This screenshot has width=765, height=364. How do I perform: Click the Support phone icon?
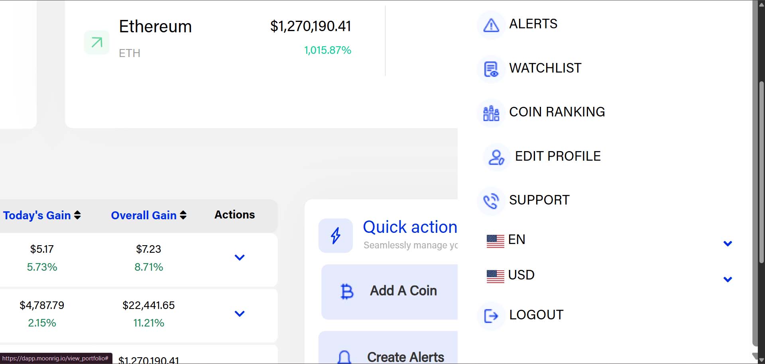491,201
